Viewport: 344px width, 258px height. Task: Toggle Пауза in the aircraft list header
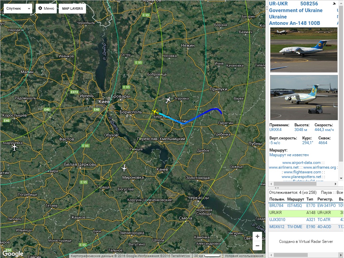[x=326, y=192]
